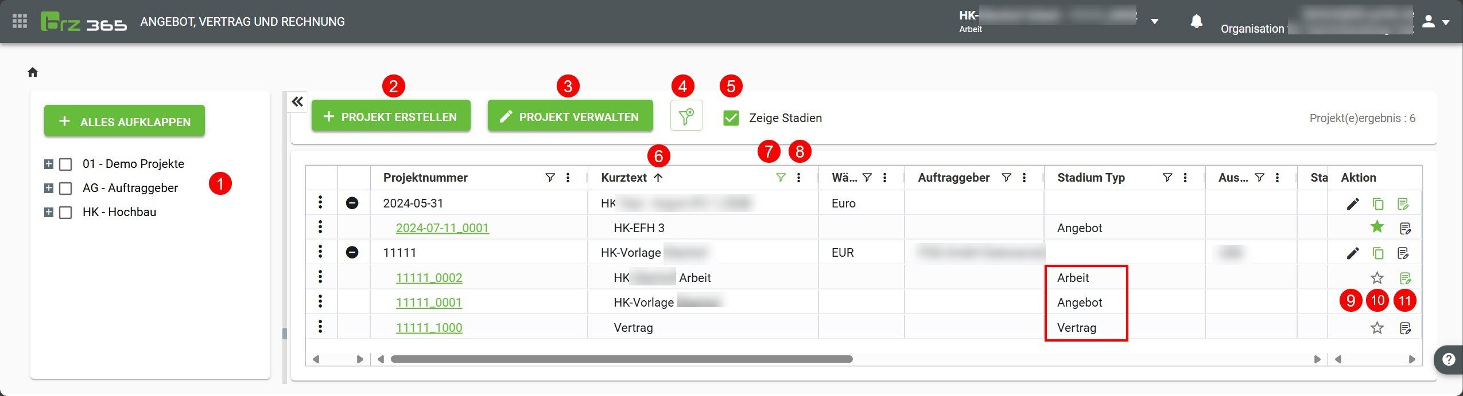Tick the HK - Hochbau checkbox
1463x396 pixels.
click(x=66, y=213)
